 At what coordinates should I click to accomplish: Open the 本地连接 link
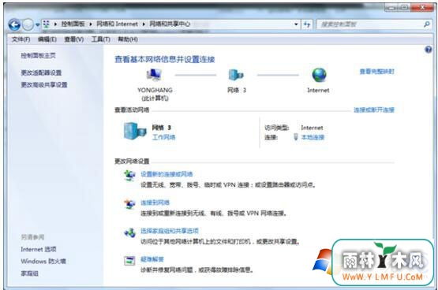click(313, 137)
